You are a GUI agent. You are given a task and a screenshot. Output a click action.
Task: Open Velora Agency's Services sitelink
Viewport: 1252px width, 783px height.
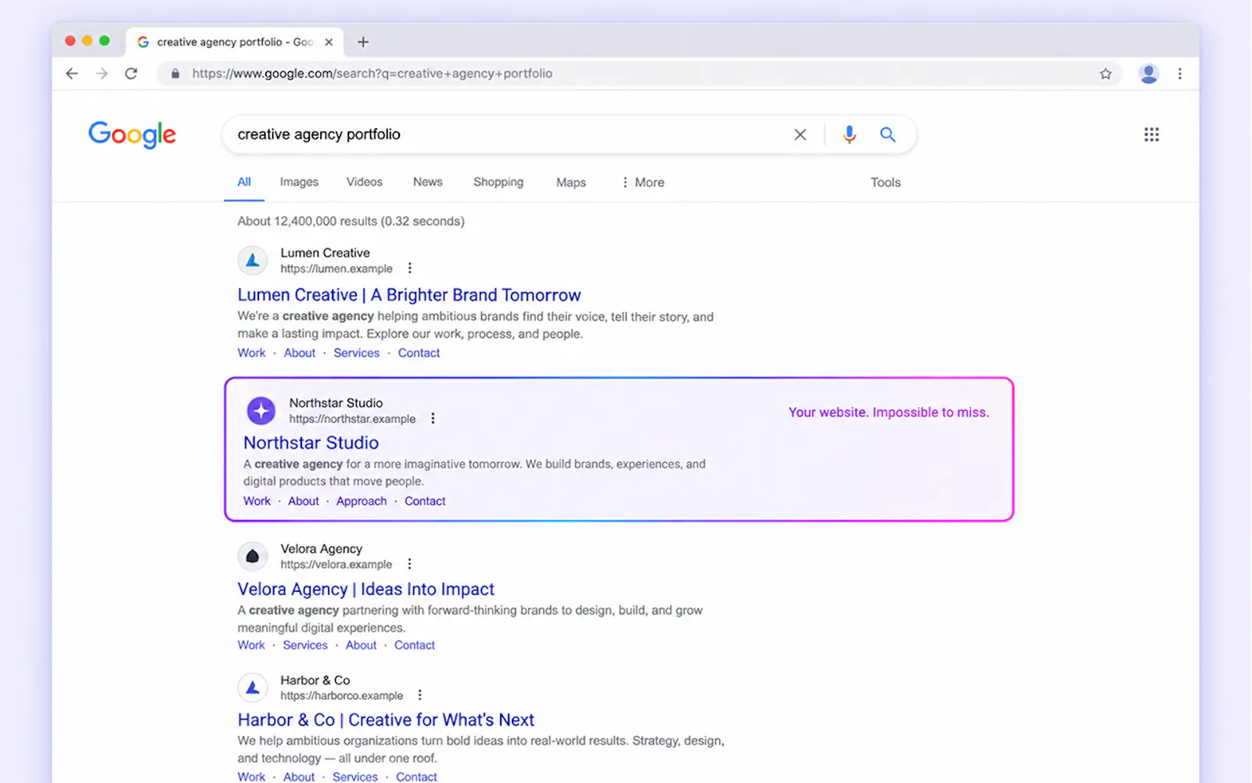pyautogui.click(x=305, y=645)
